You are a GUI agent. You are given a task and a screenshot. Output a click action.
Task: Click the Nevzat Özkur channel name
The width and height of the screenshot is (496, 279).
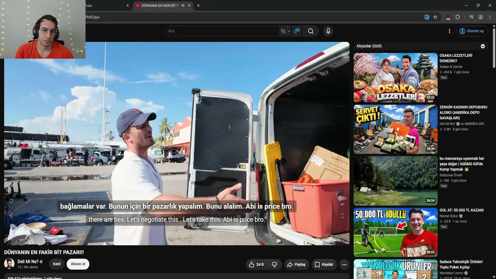click(x=449, y=216)
